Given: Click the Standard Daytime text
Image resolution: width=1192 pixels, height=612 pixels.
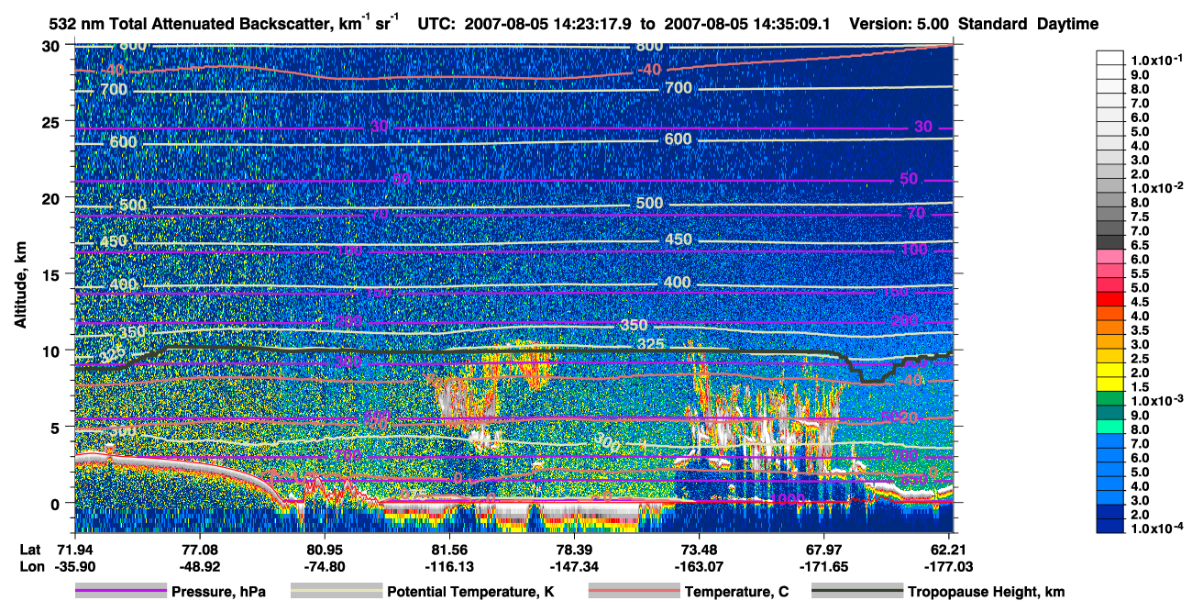Looking at the screenshot, I should click(1029, 25).
